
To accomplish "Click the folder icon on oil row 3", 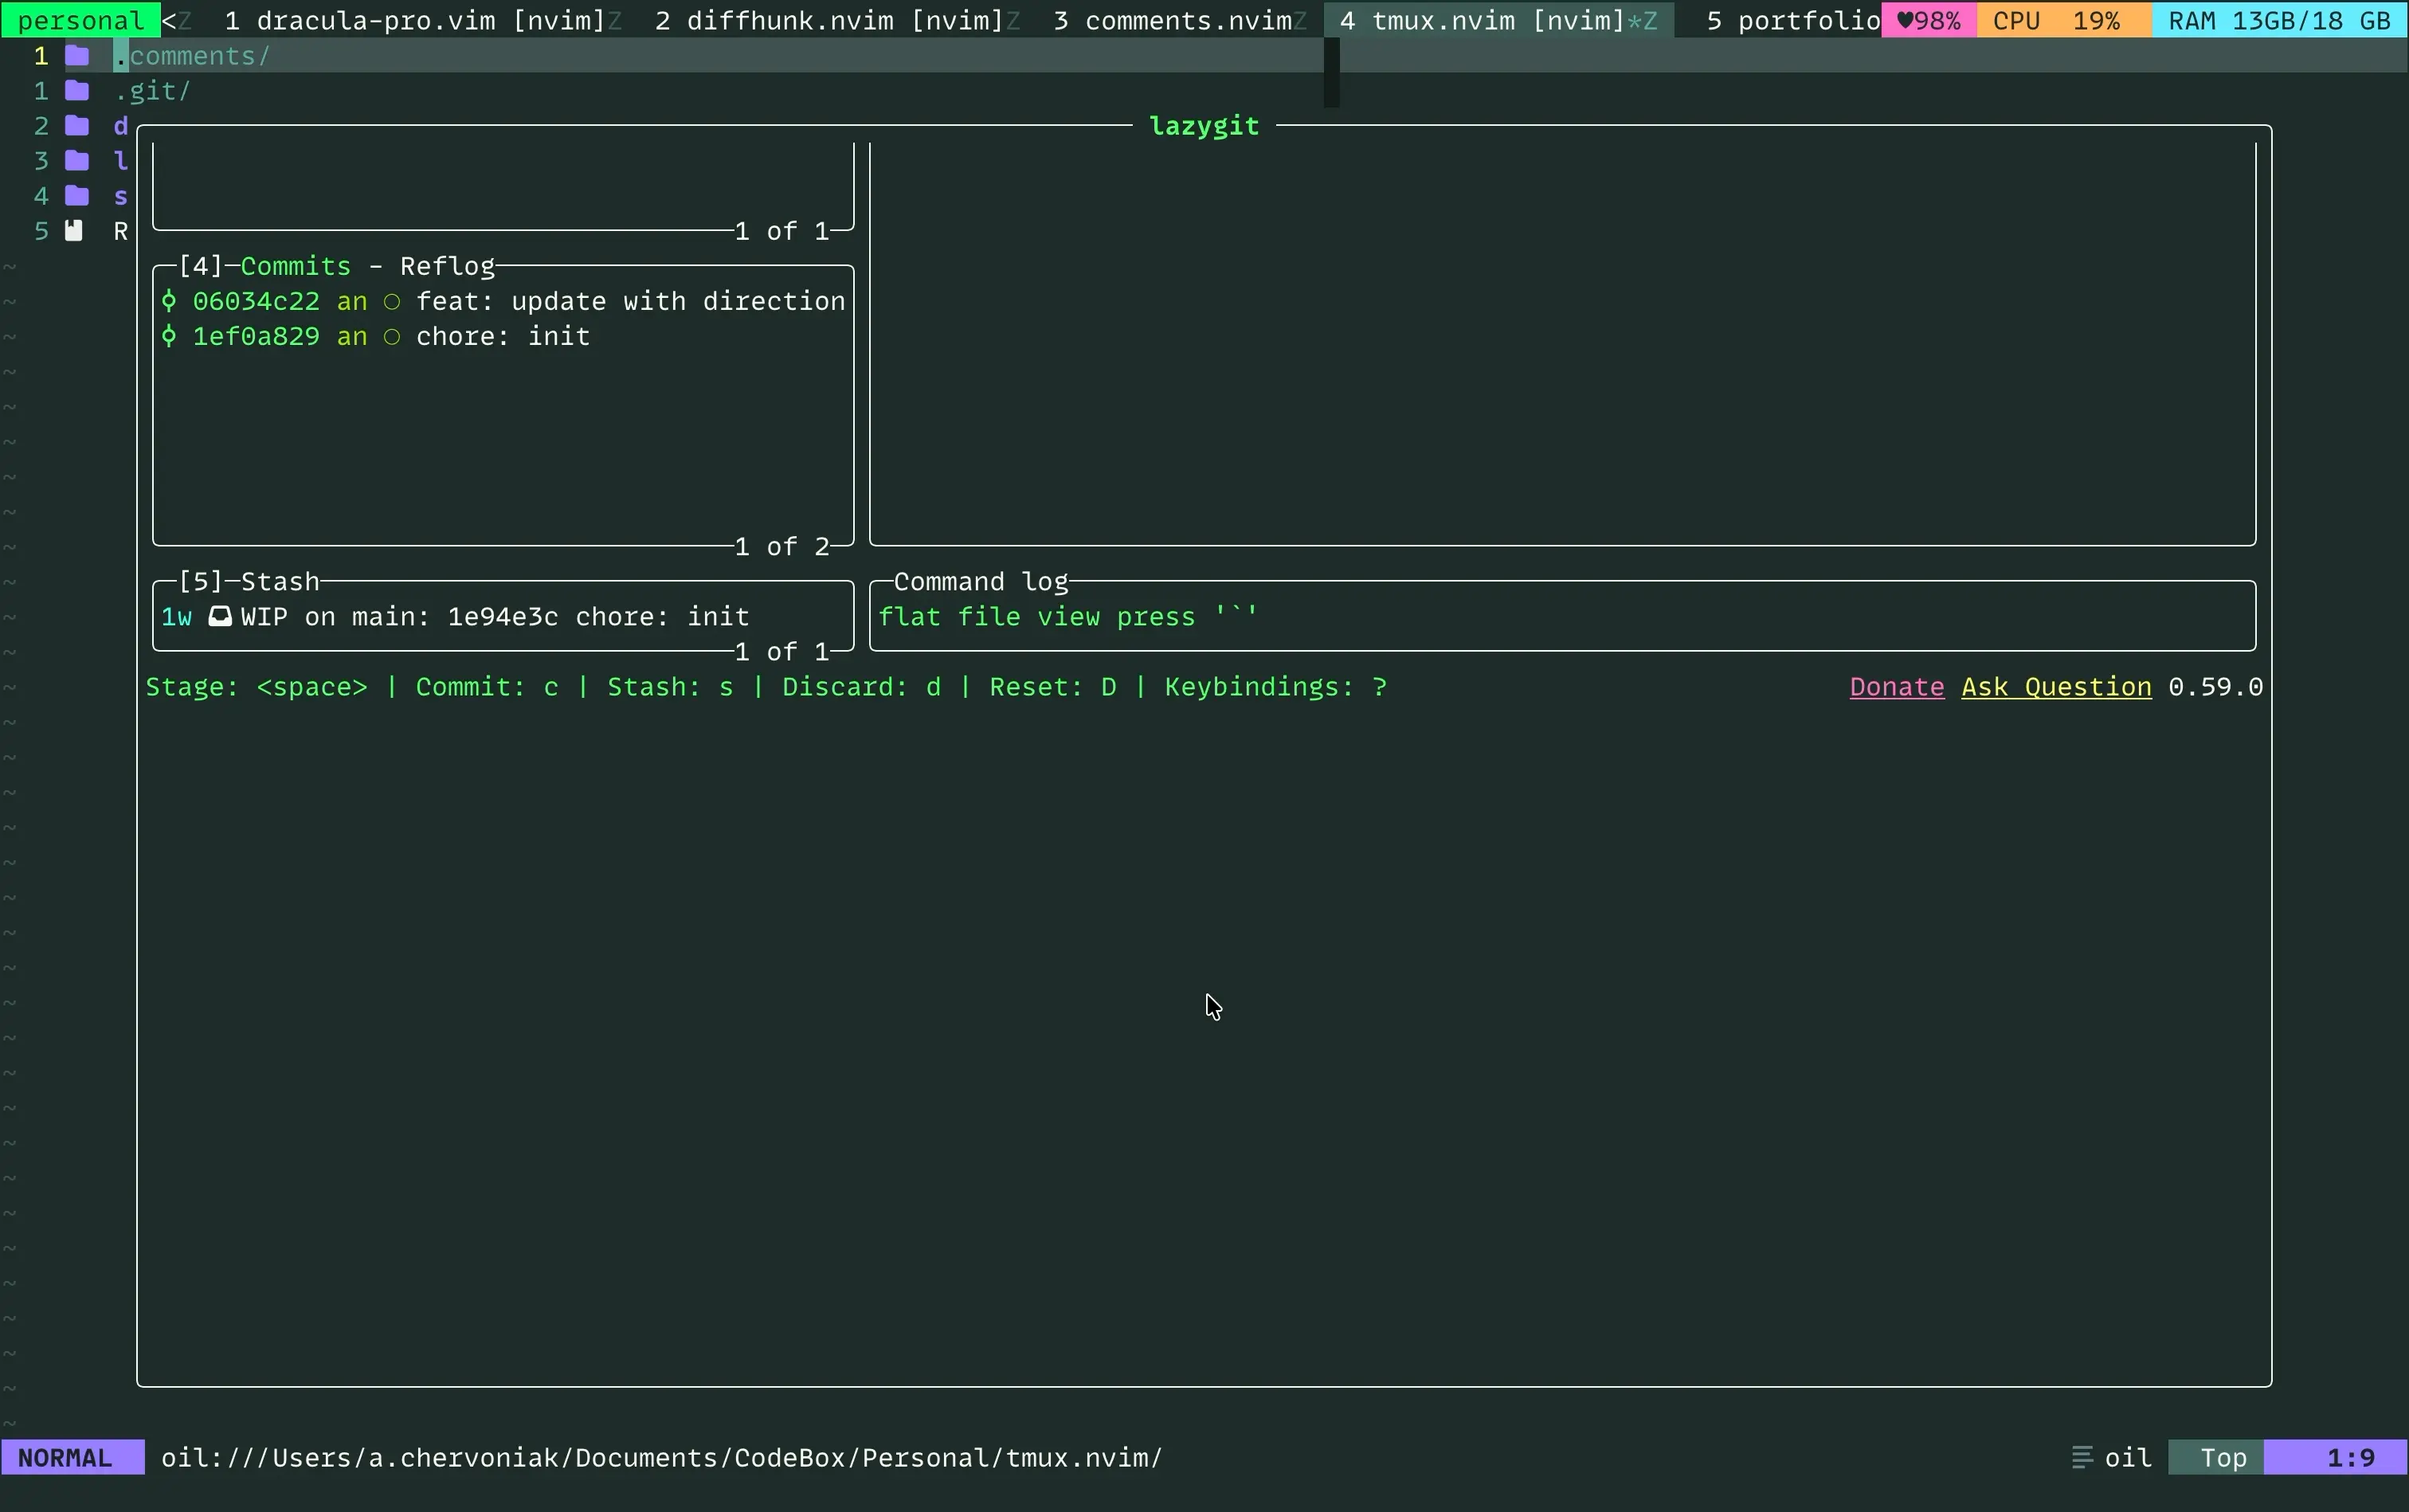I will [77, 161].
